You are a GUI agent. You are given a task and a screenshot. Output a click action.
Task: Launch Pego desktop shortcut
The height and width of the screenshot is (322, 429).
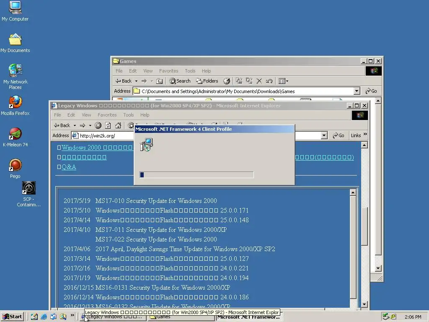[x=15, y=169]
